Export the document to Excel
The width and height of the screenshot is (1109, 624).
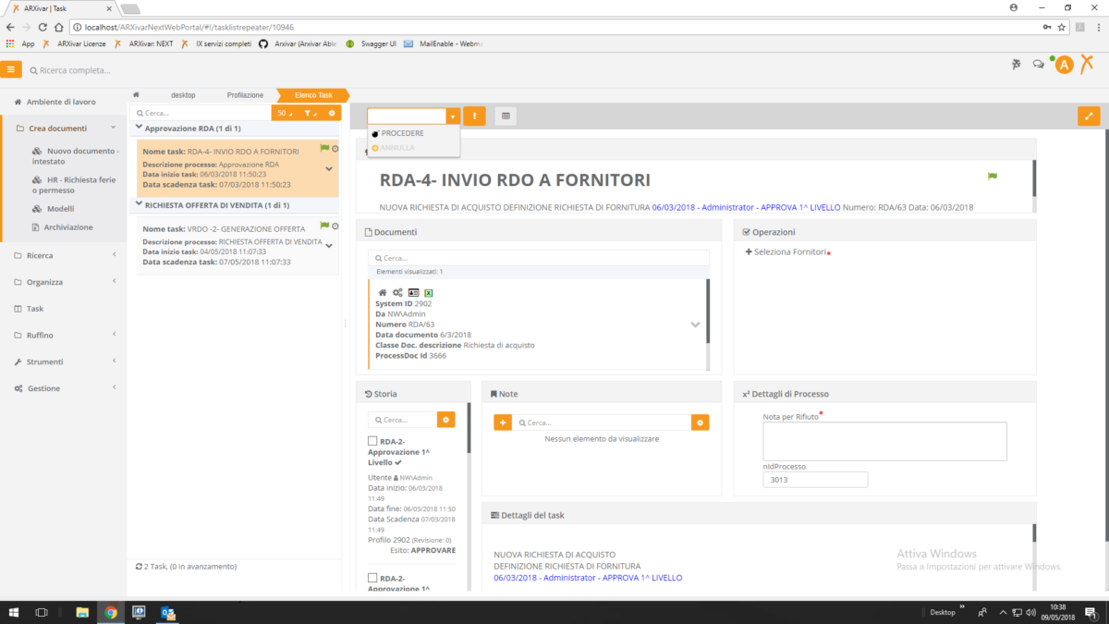coord(427,291)
